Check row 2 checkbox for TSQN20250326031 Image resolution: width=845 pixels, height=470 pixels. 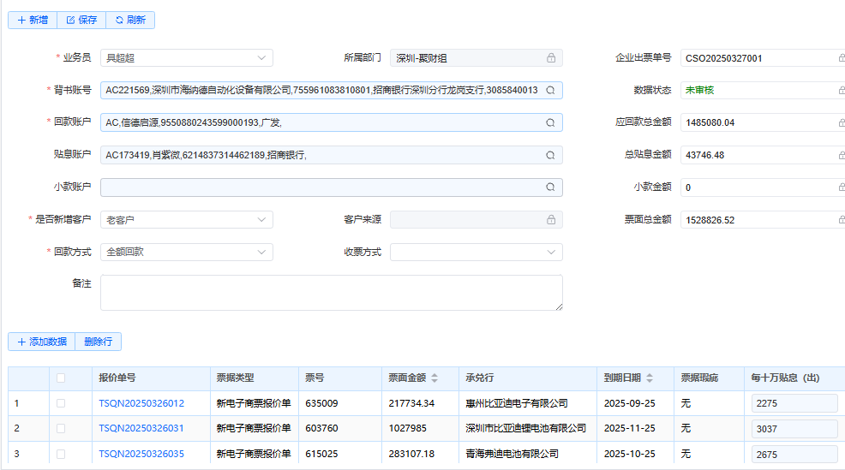pos(61,429)
